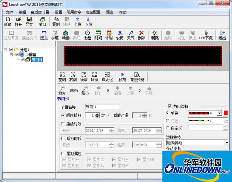Open the 单色 border style dropdown
Screen dimensions: 232x182
click(x=219, y=113)
